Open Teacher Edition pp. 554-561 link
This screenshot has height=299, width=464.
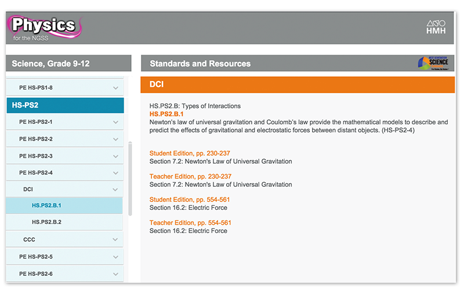pos(190,223)
